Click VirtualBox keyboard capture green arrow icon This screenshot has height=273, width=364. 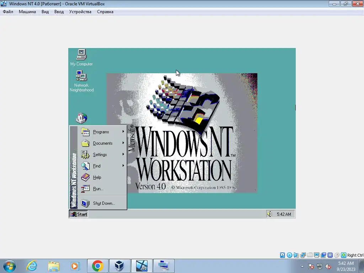tap(344, 255)
